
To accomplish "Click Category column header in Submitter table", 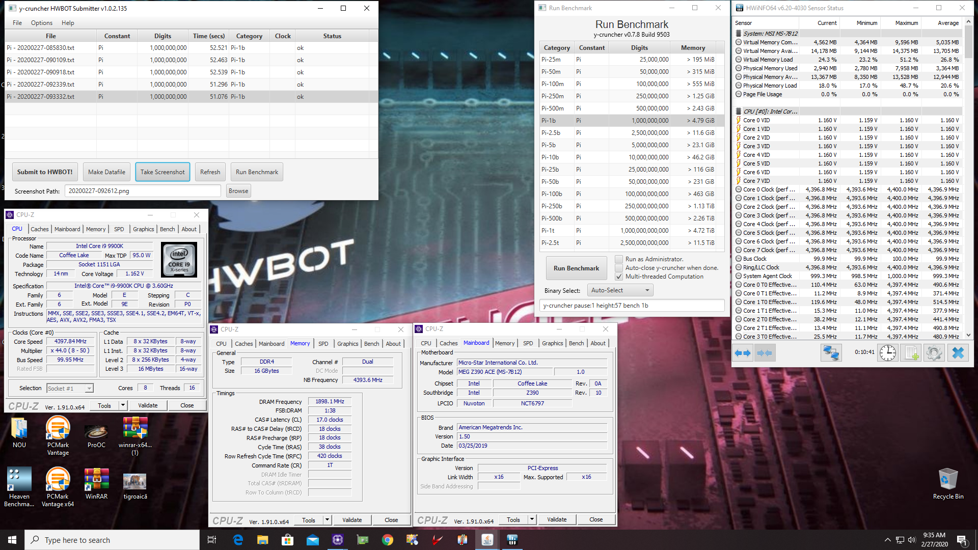I will pos(249,36).
